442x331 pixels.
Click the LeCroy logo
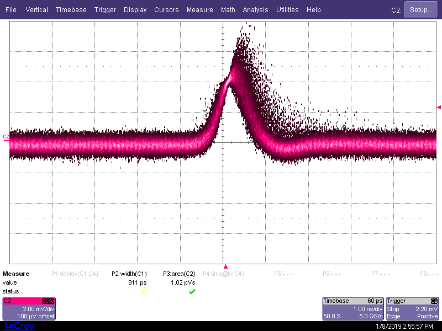pyautogui.click(x=19, y=326)
